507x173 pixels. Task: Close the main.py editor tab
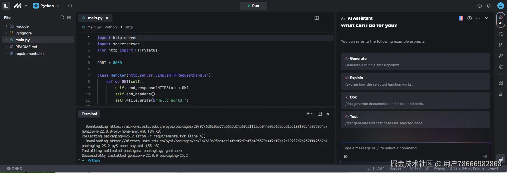pos(107,18)
